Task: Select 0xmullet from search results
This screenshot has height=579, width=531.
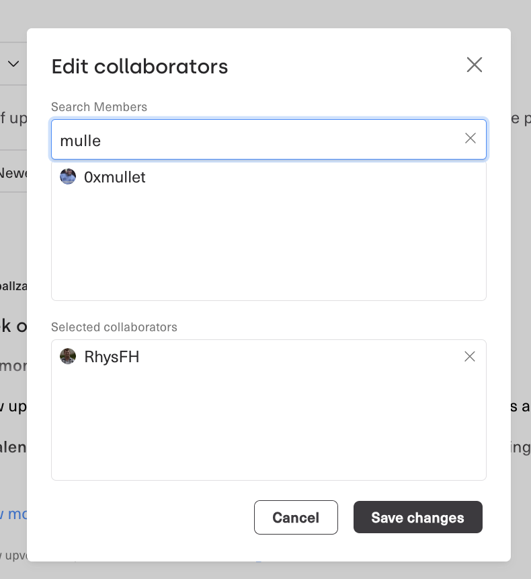Action: tap(114, 177)
